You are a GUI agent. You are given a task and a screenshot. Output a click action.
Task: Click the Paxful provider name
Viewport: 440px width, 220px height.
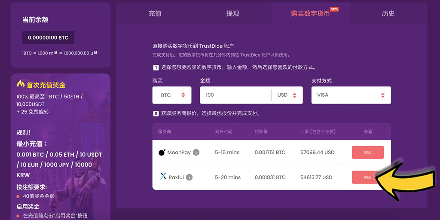[x=176, y=177]
